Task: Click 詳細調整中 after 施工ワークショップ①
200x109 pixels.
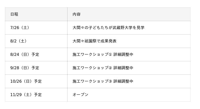Action: 123,55
